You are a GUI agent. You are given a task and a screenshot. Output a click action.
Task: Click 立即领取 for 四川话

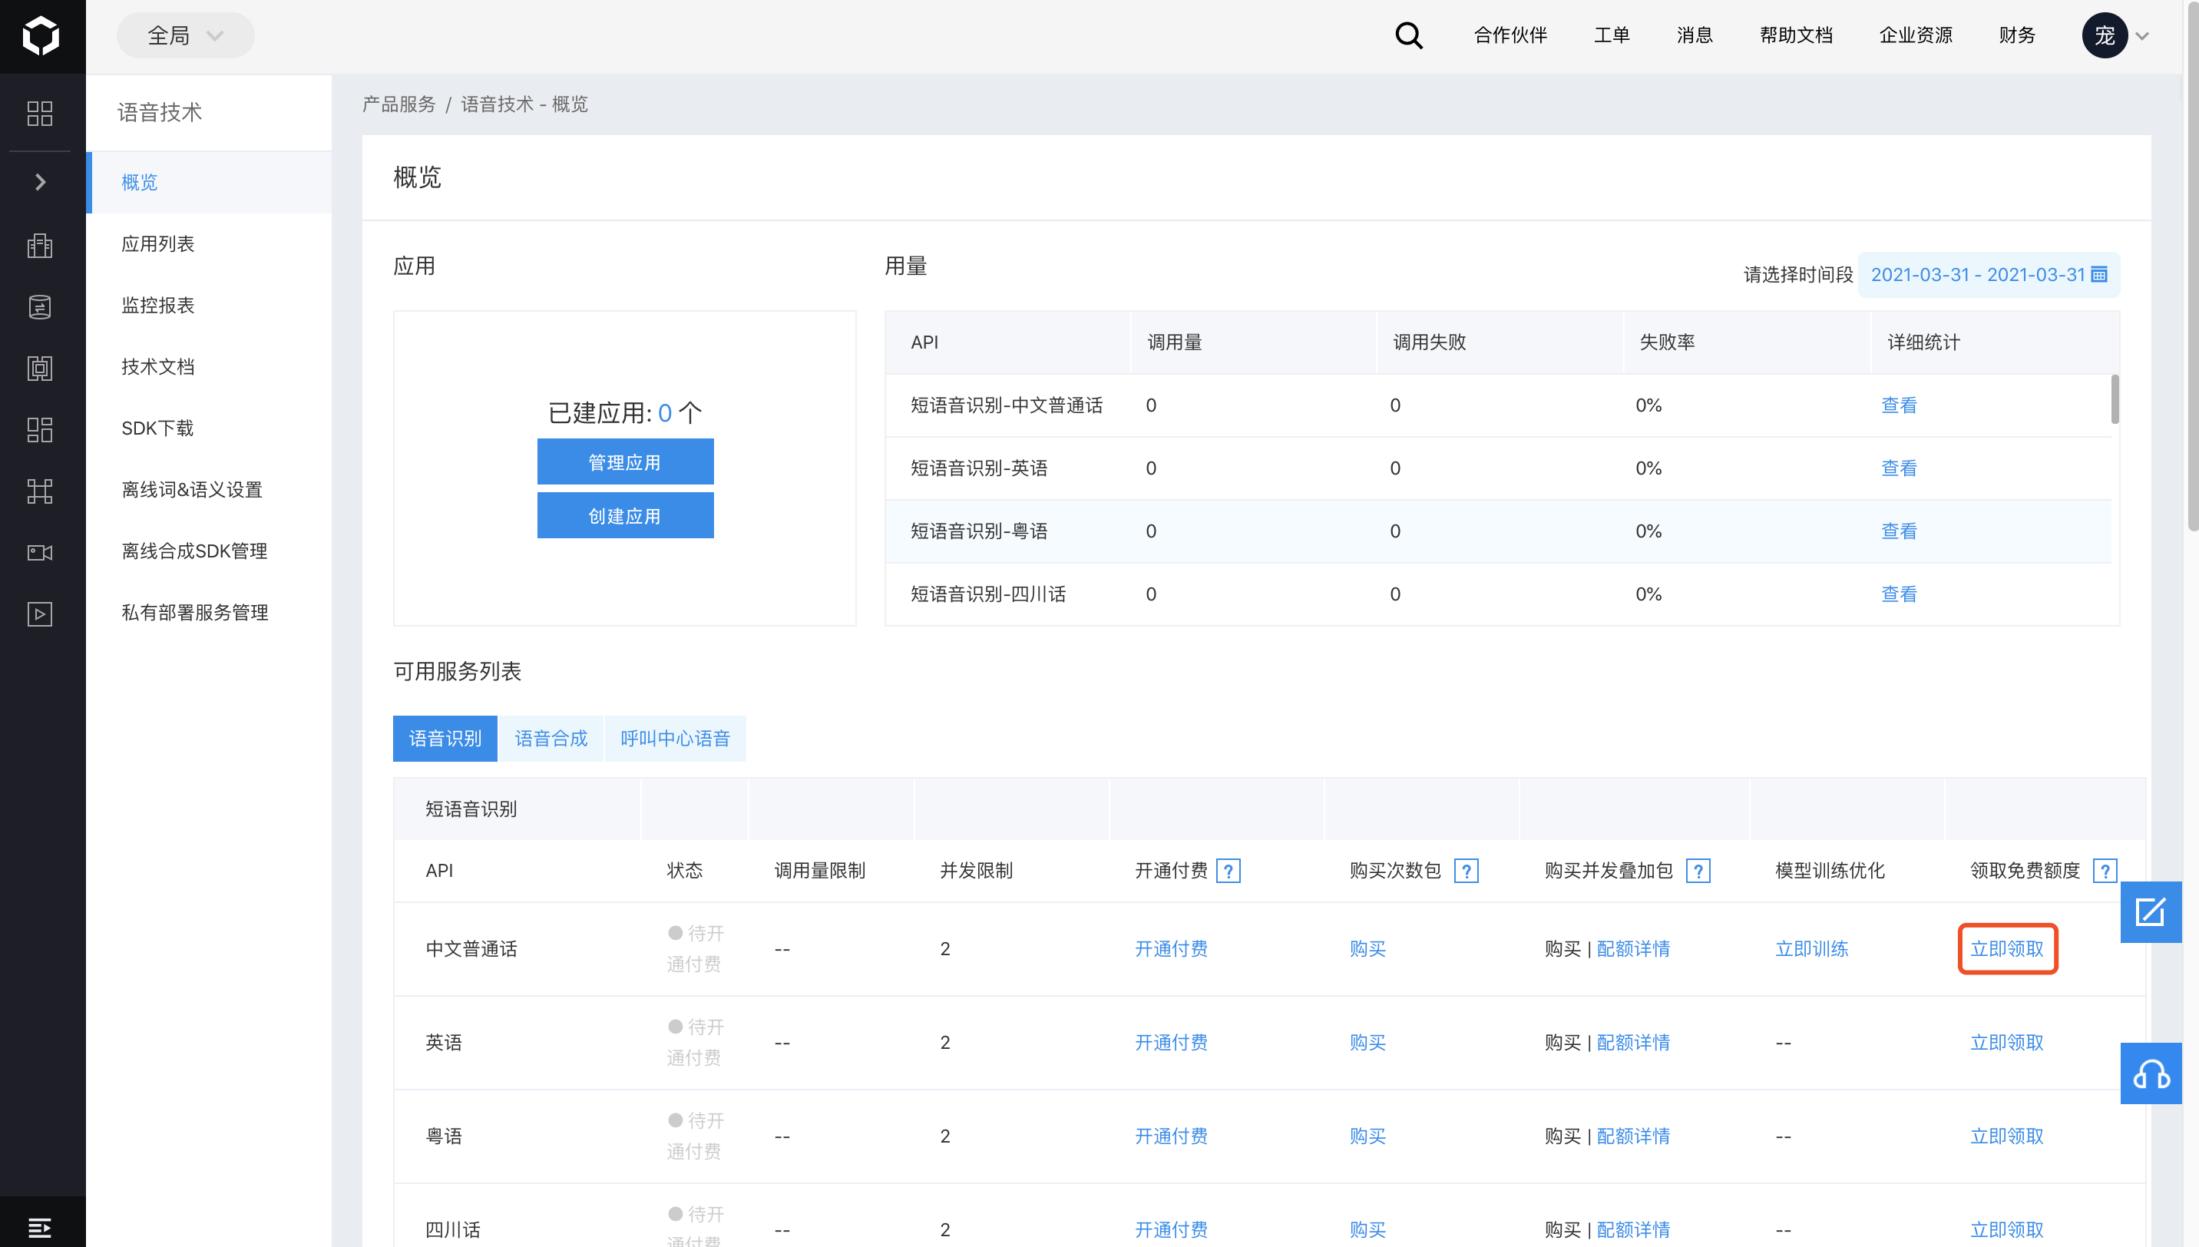tap(2006, 1230)
